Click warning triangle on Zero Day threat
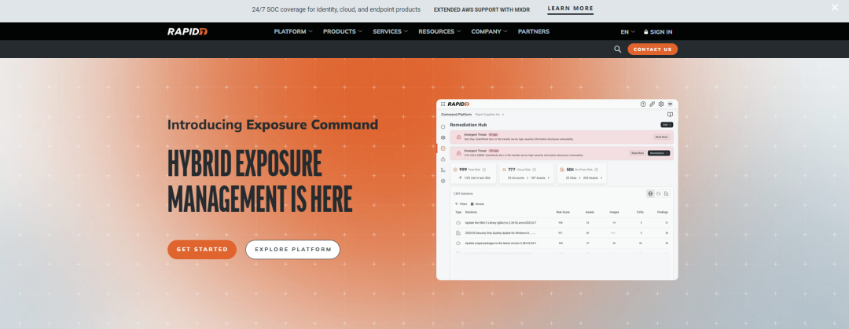This screenshot has width=849, height=329. point(458,137)
